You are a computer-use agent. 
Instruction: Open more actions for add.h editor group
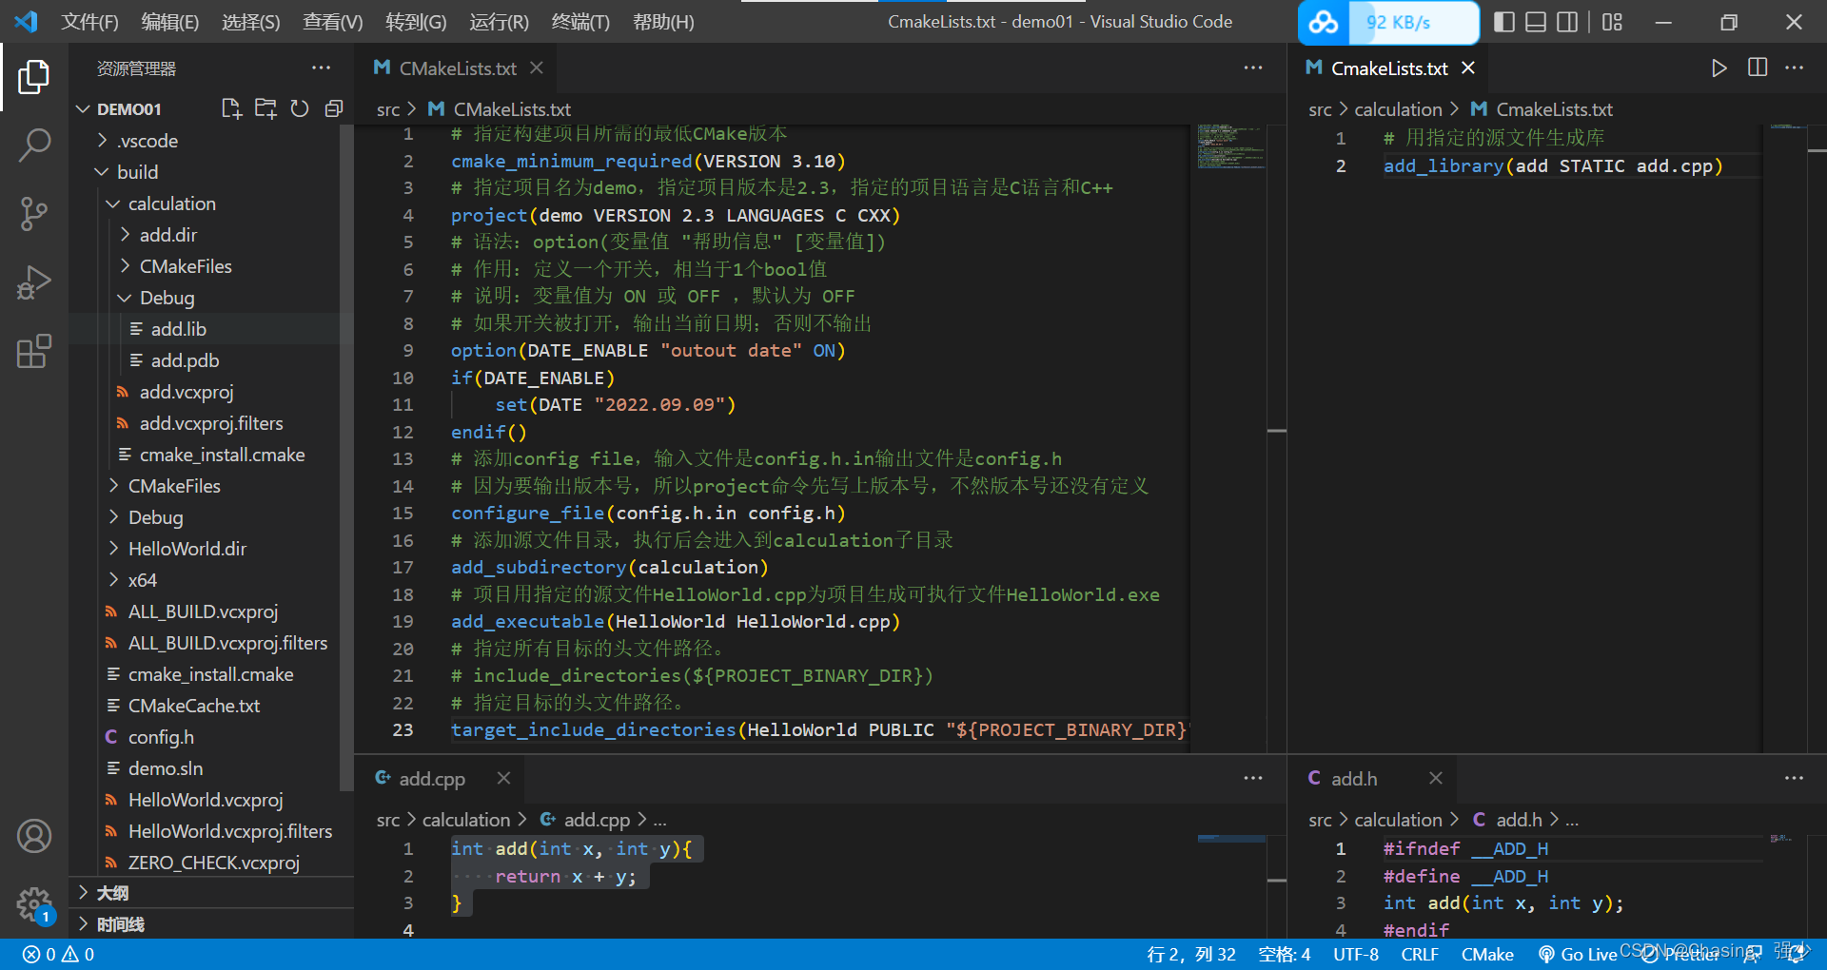1794,778
